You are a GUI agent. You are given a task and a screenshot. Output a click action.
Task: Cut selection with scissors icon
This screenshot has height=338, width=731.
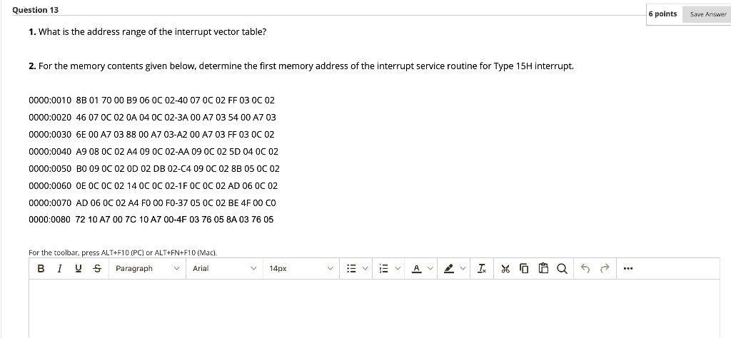tap(505, 269)
